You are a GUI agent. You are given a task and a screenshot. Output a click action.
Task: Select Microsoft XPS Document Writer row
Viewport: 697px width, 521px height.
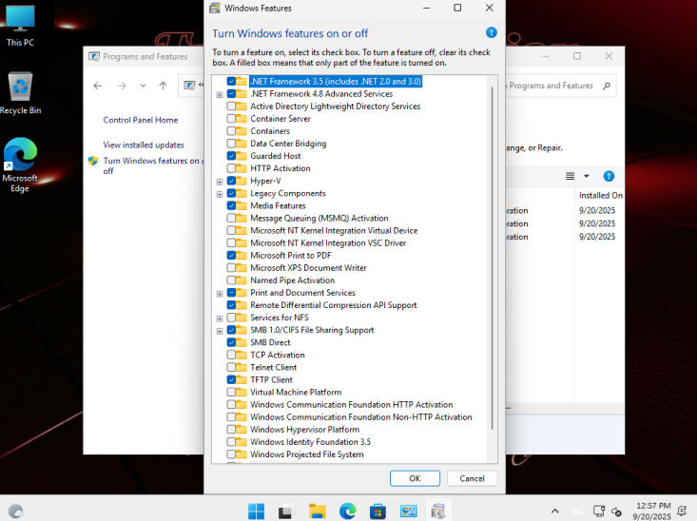(308, 268)
